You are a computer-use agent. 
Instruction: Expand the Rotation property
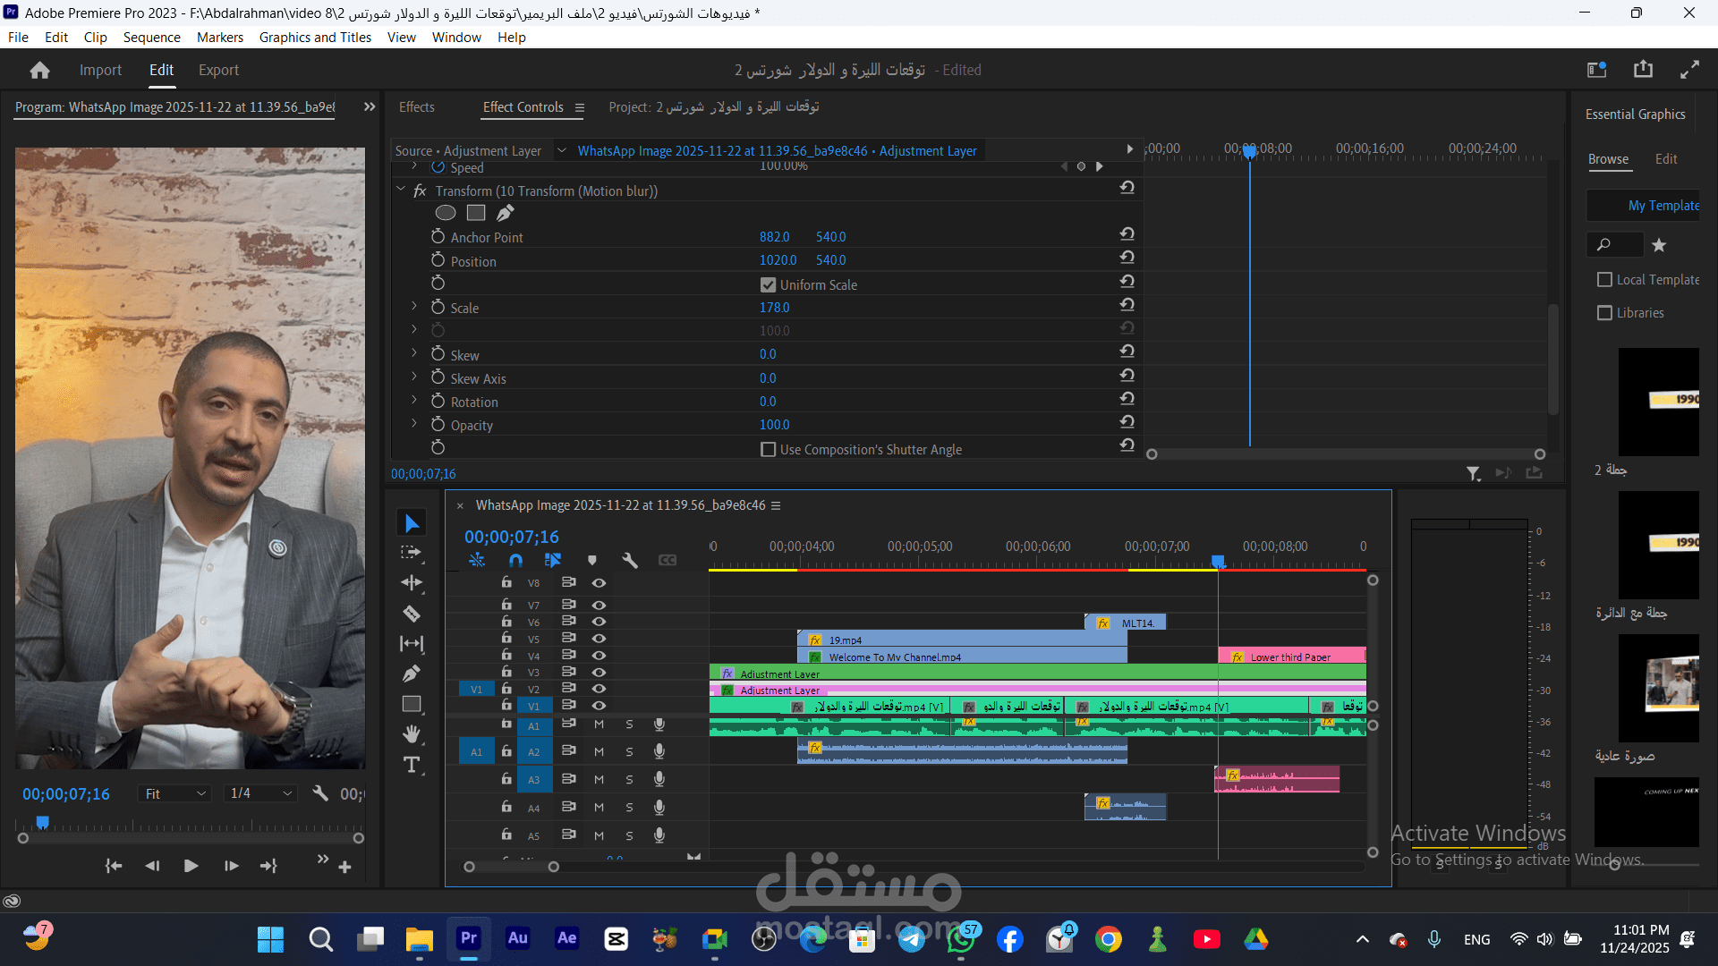[414, 400]
